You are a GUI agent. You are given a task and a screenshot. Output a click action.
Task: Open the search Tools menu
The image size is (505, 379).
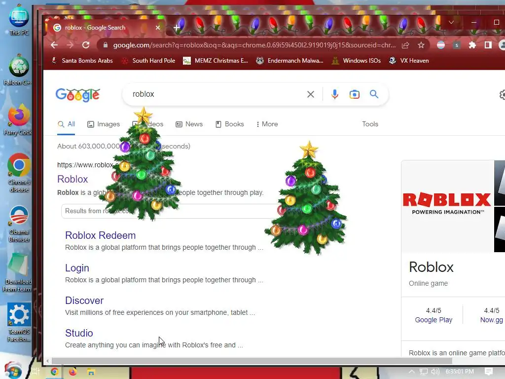[x=370, y=124]
